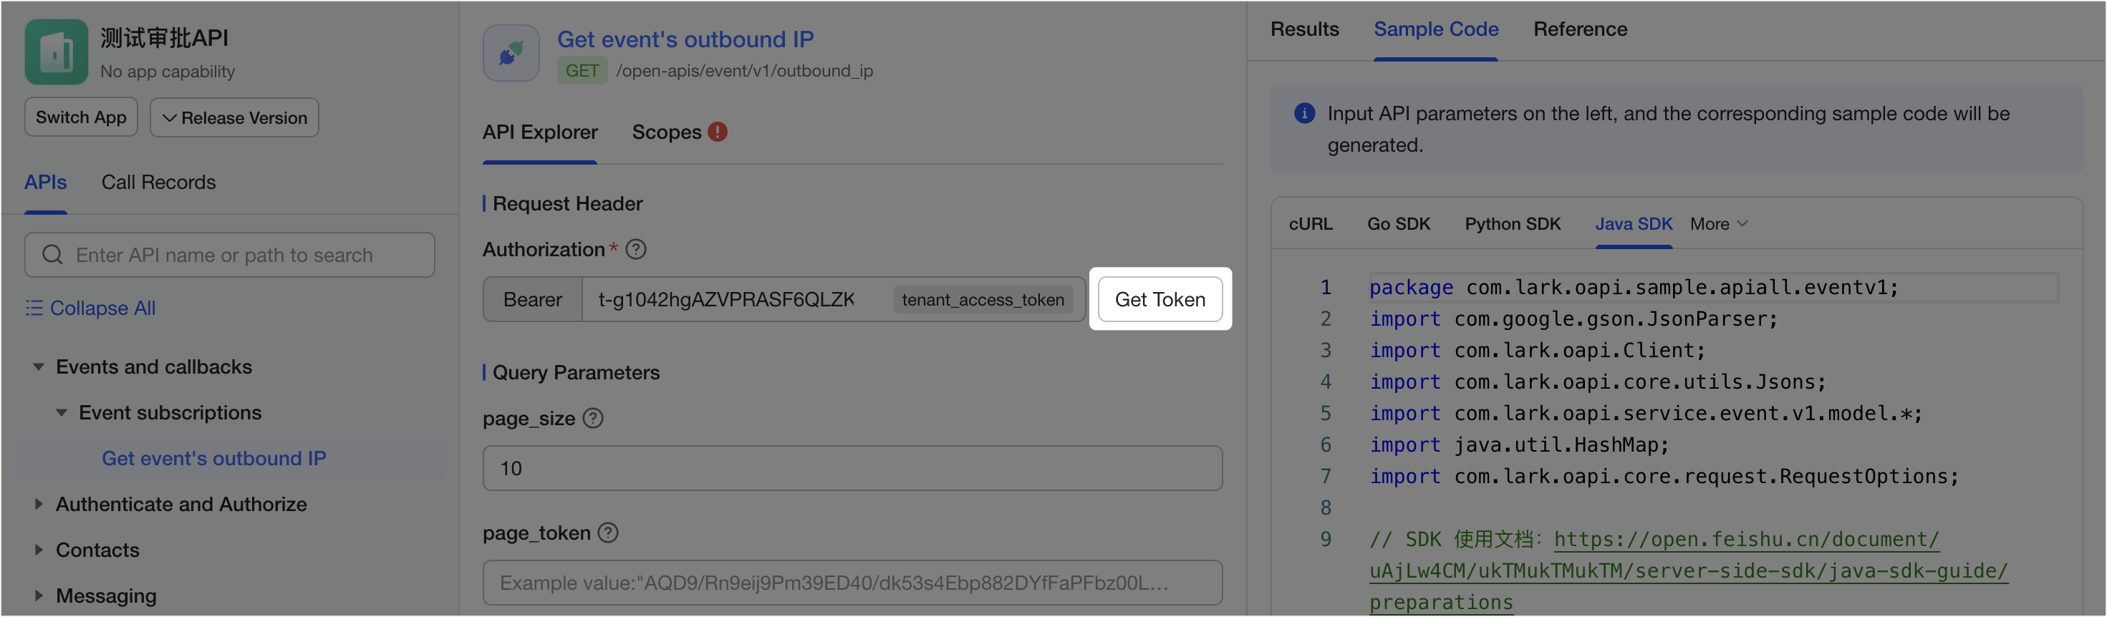The height and width of the screenshot is (617, 2107).
Task: Click the Get Token button
Action: [1159, 299]
